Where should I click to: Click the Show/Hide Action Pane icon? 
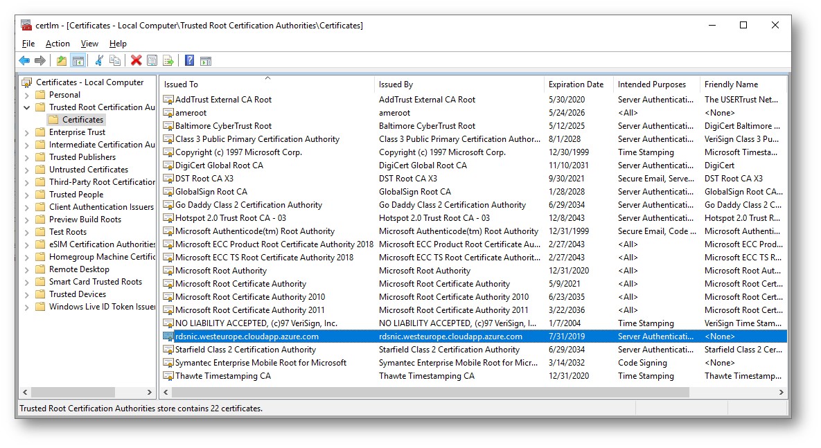pos(206,61)
